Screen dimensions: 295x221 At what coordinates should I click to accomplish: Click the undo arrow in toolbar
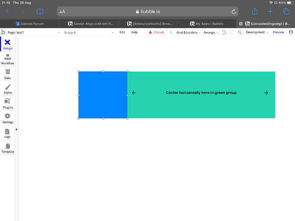point(224,32)
